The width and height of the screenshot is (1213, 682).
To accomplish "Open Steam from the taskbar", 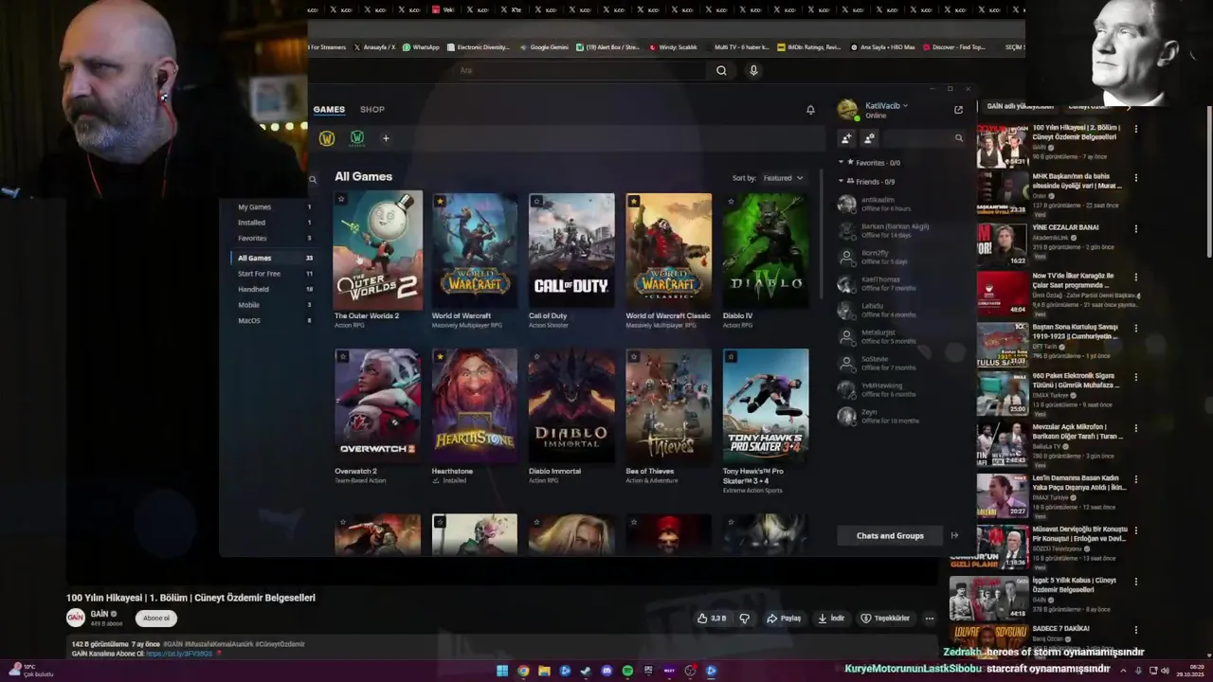I will coord(586,671).
